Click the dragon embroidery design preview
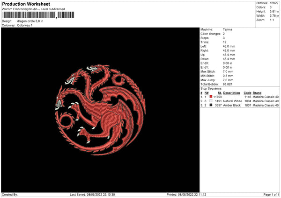281x198 pixels. (100, 110)
